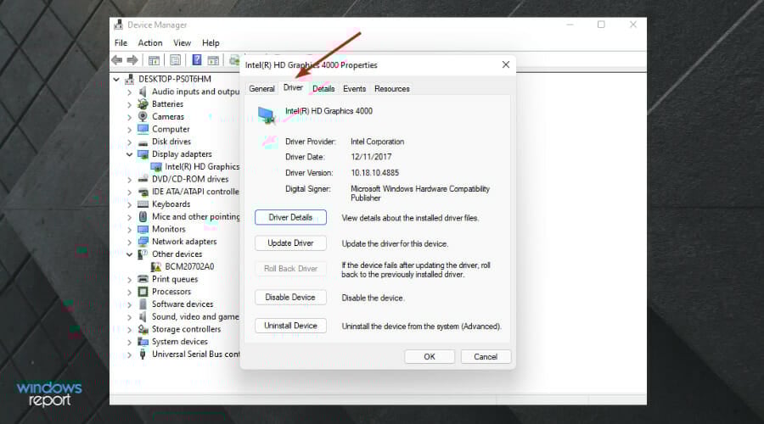Click the Computer category icon

click(143, 129)
